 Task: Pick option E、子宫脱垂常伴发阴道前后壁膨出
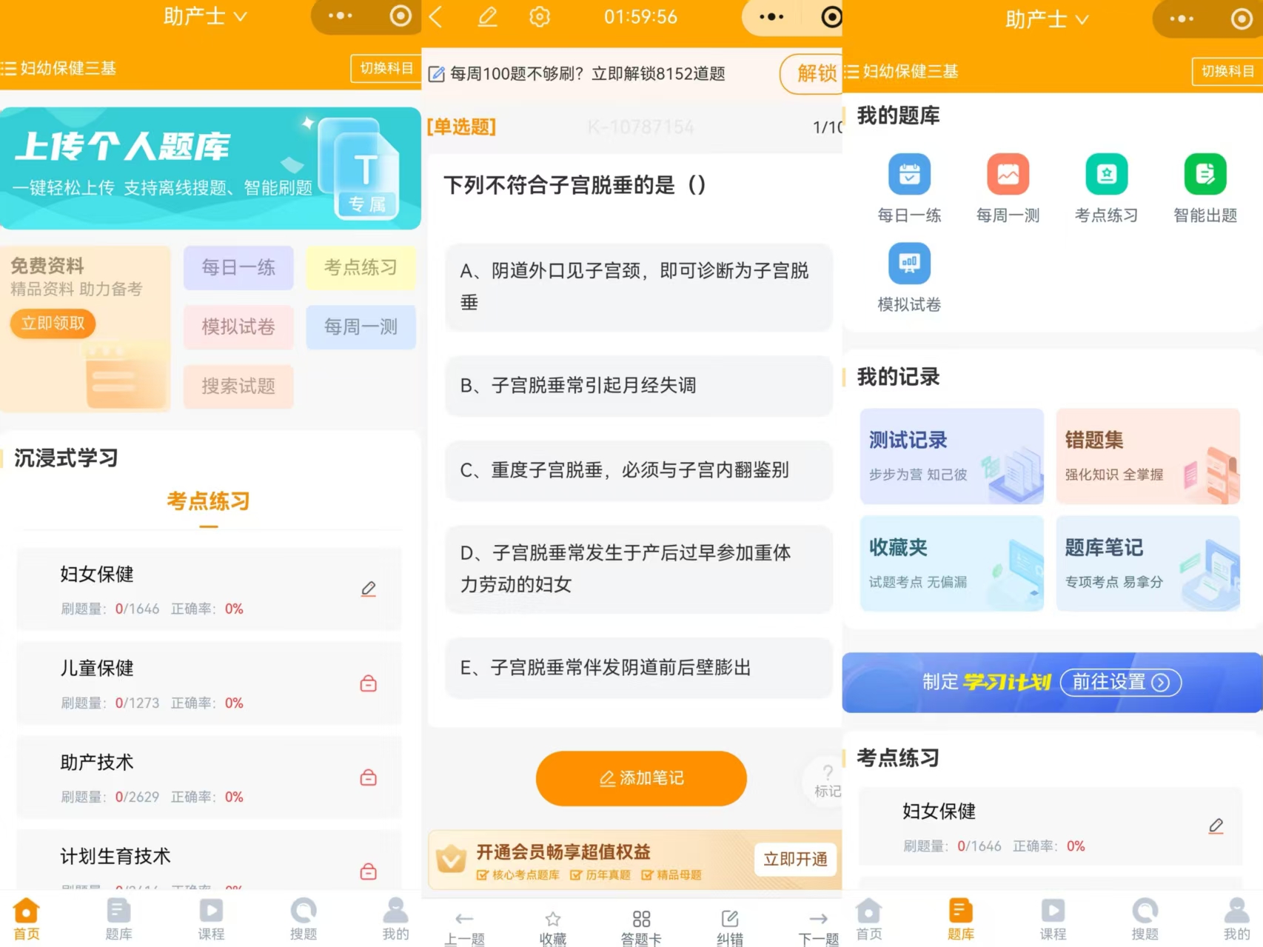point(639,668)
